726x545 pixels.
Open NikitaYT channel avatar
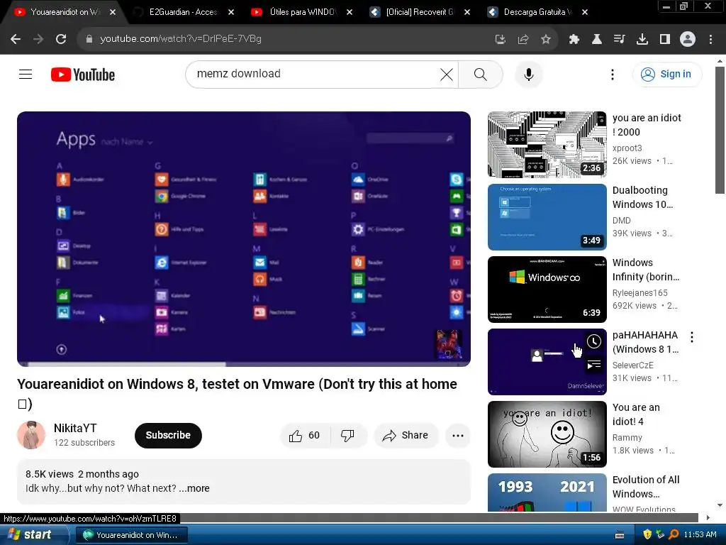[x=31, y=435]
